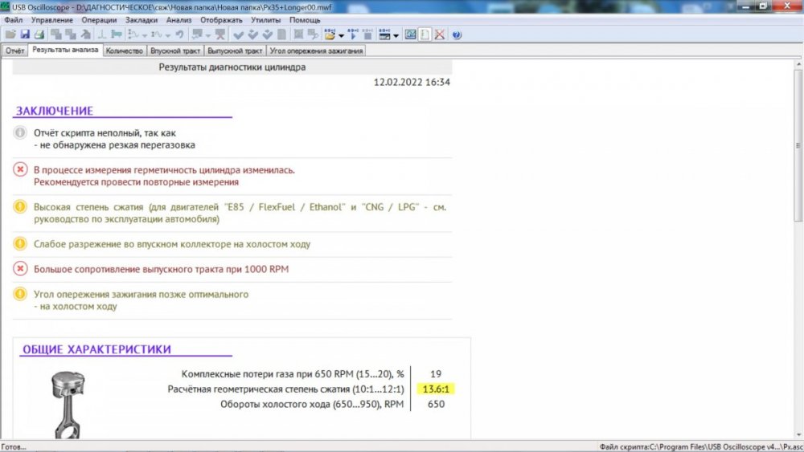The width and height of the screenshot is (804, 452).
Task: Open the Помощь menu
Action: click(305, 20)
